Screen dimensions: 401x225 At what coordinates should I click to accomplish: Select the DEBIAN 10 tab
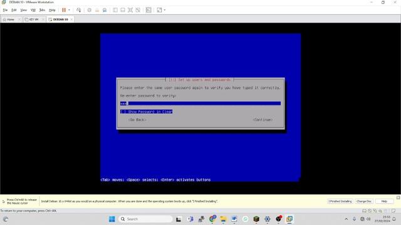pyautogui.click(x=60, y=19)
